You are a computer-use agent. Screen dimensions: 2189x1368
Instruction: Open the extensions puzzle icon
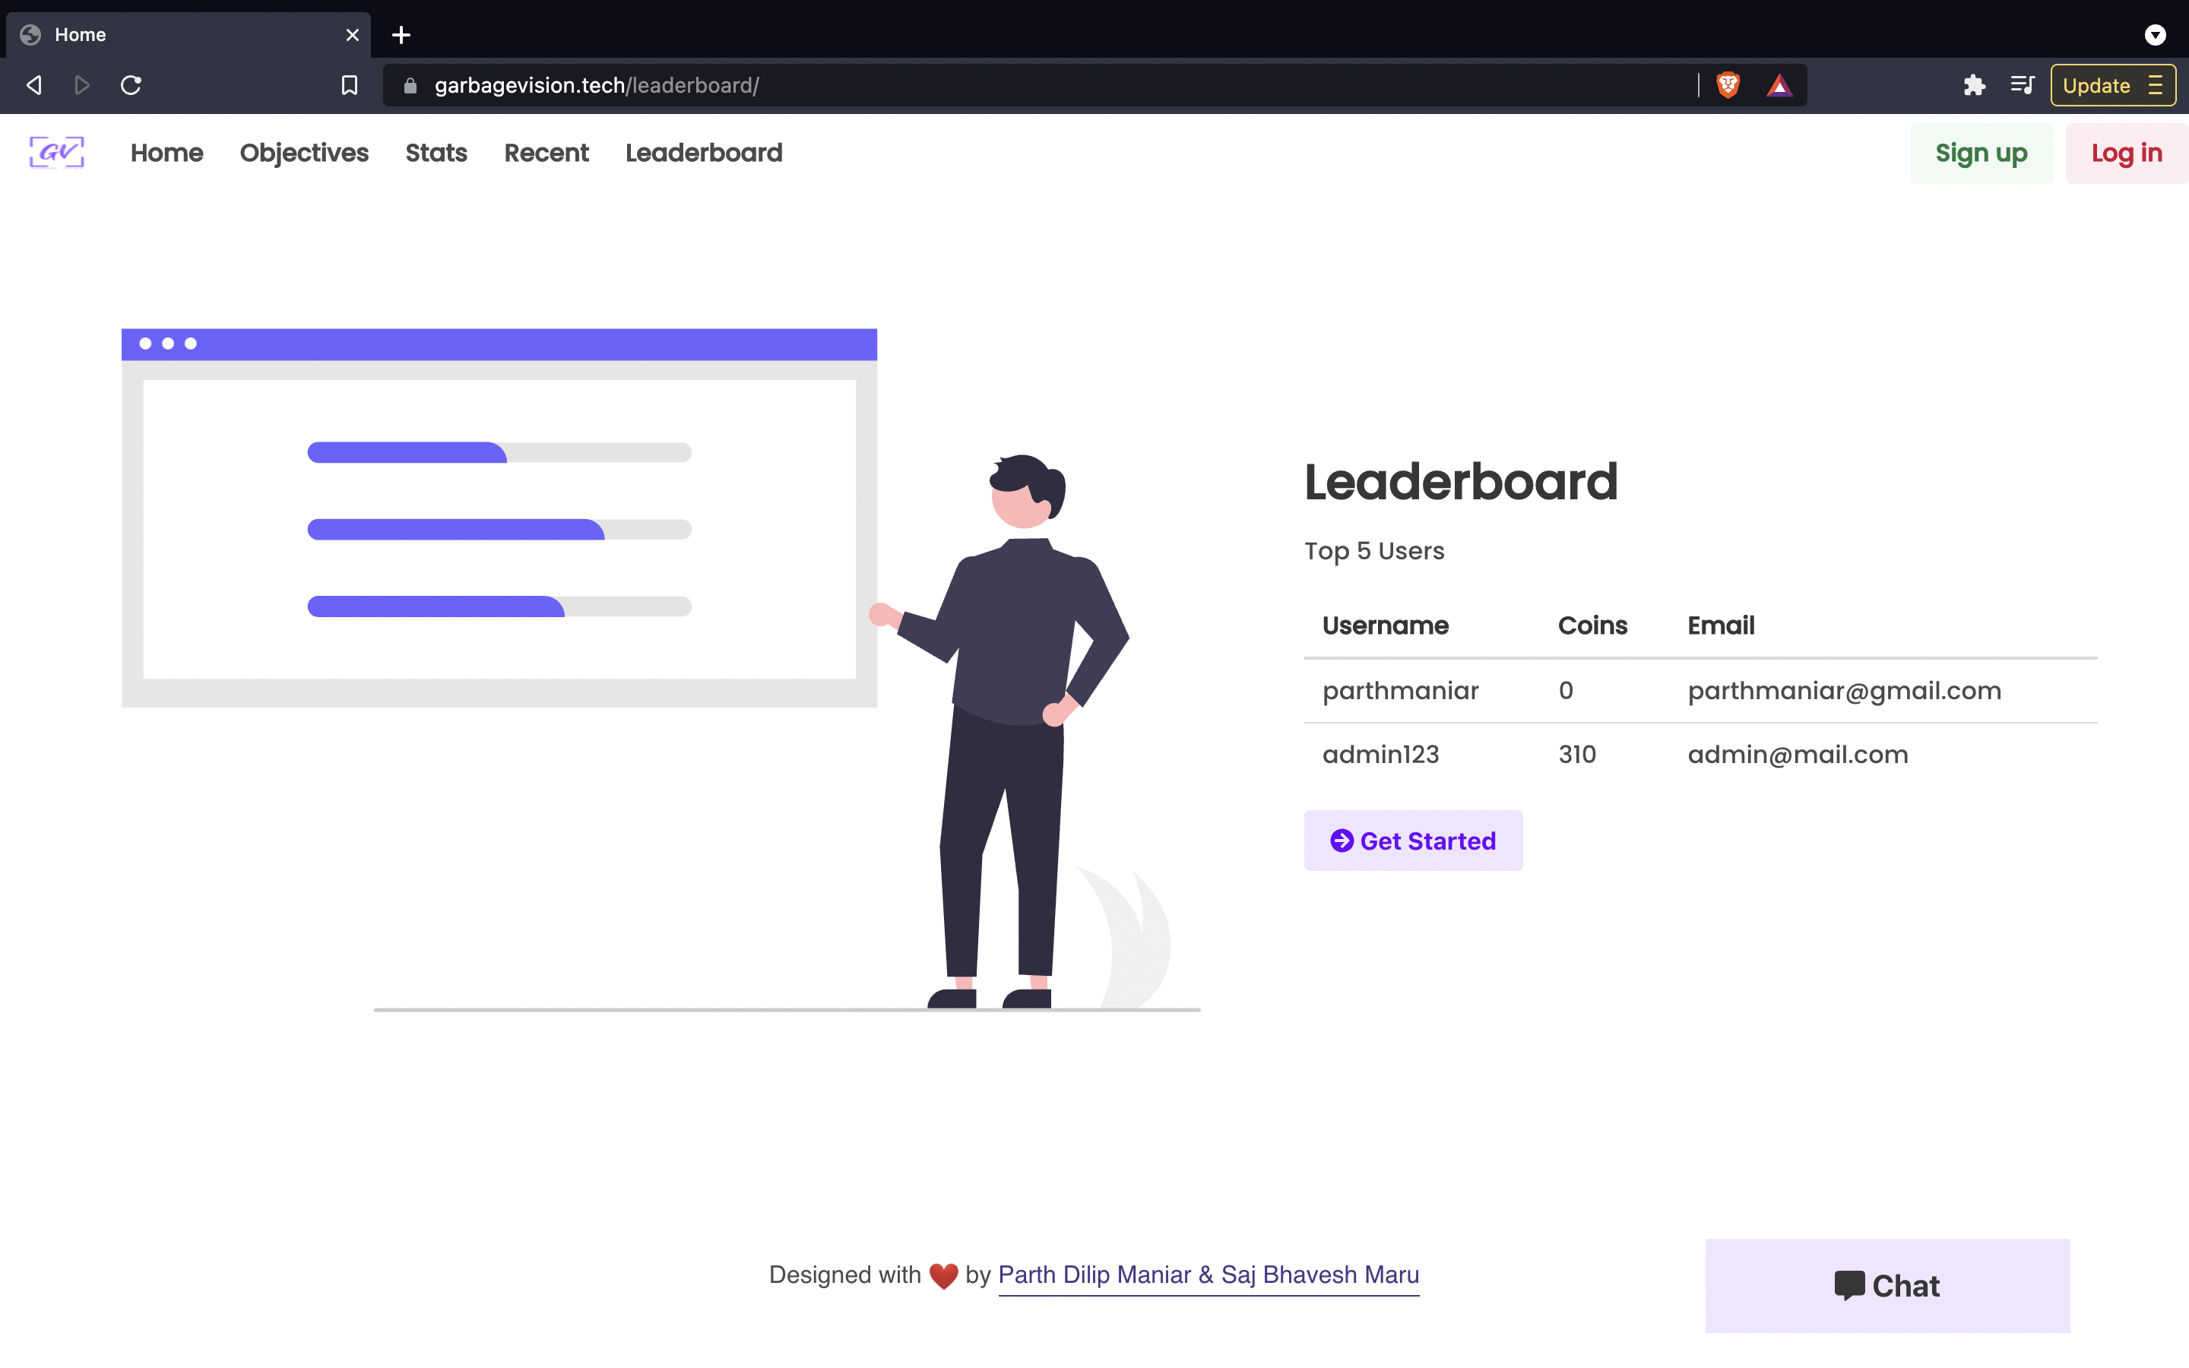(x=1974, y=85)
